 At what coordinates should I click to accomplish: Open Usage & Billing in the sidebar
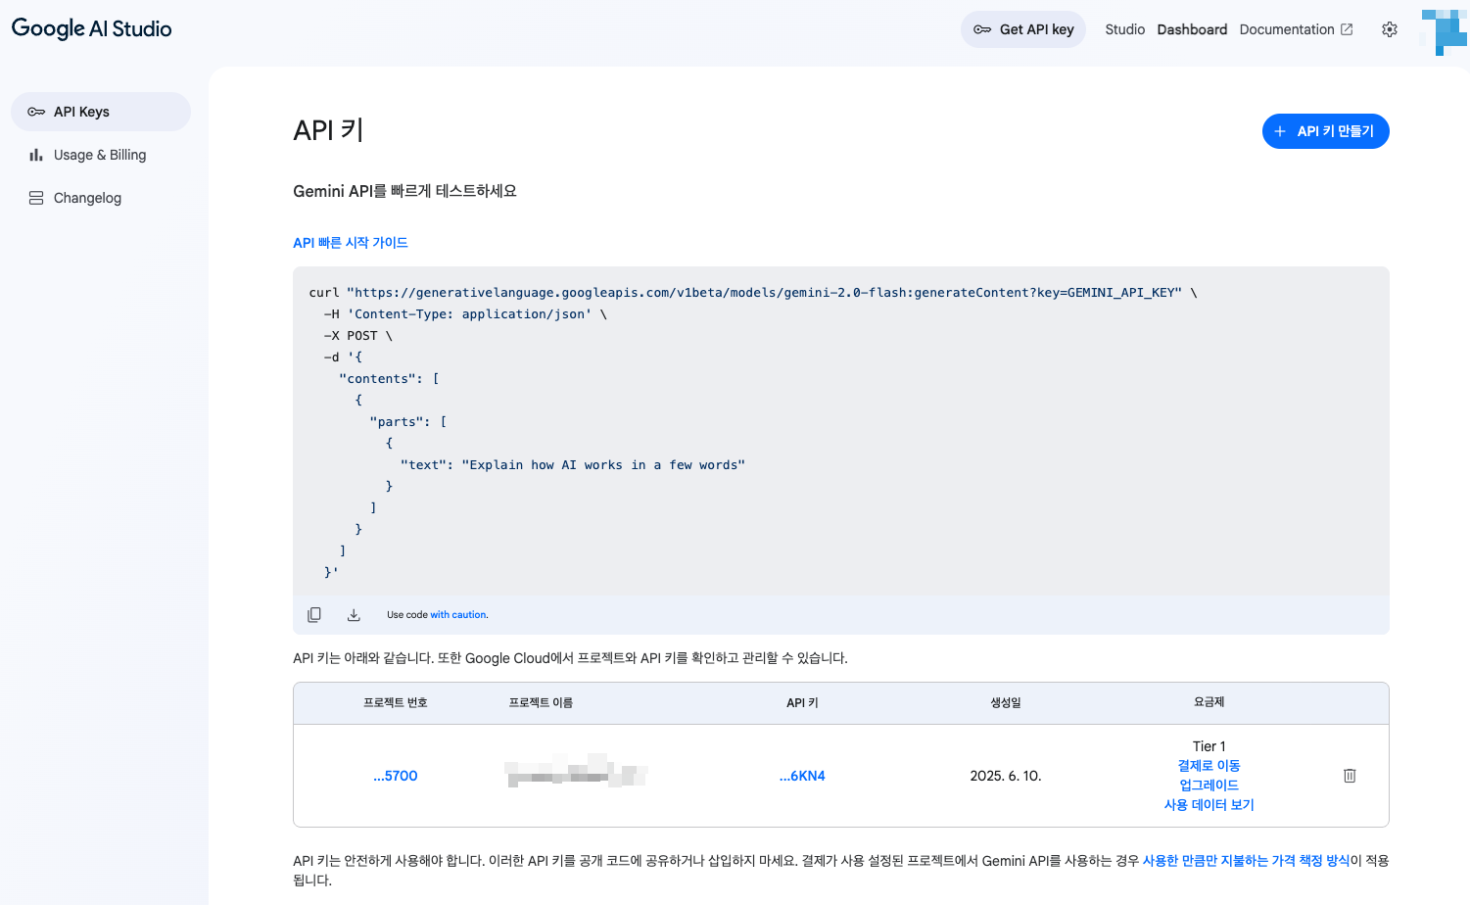pyautogui.click(x=101, y=155)
